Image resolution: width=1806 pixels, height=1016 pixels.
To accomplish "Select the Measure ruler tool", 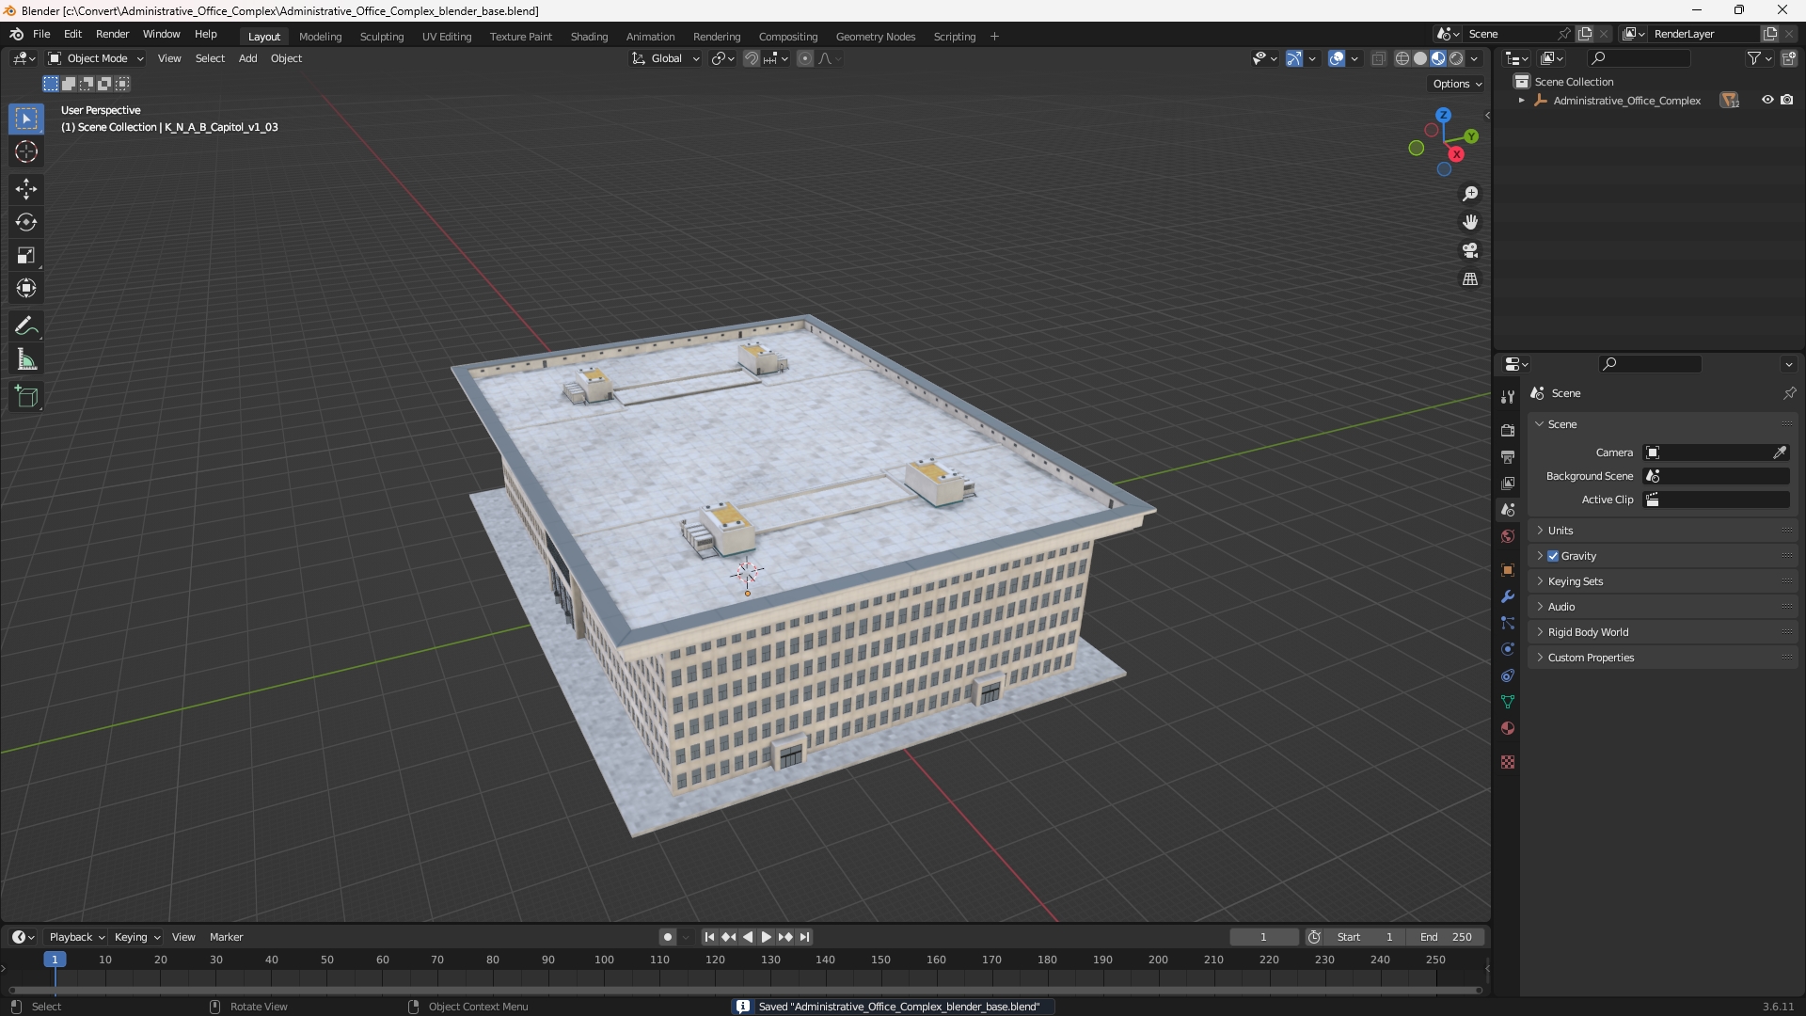I will pos(26,359).
